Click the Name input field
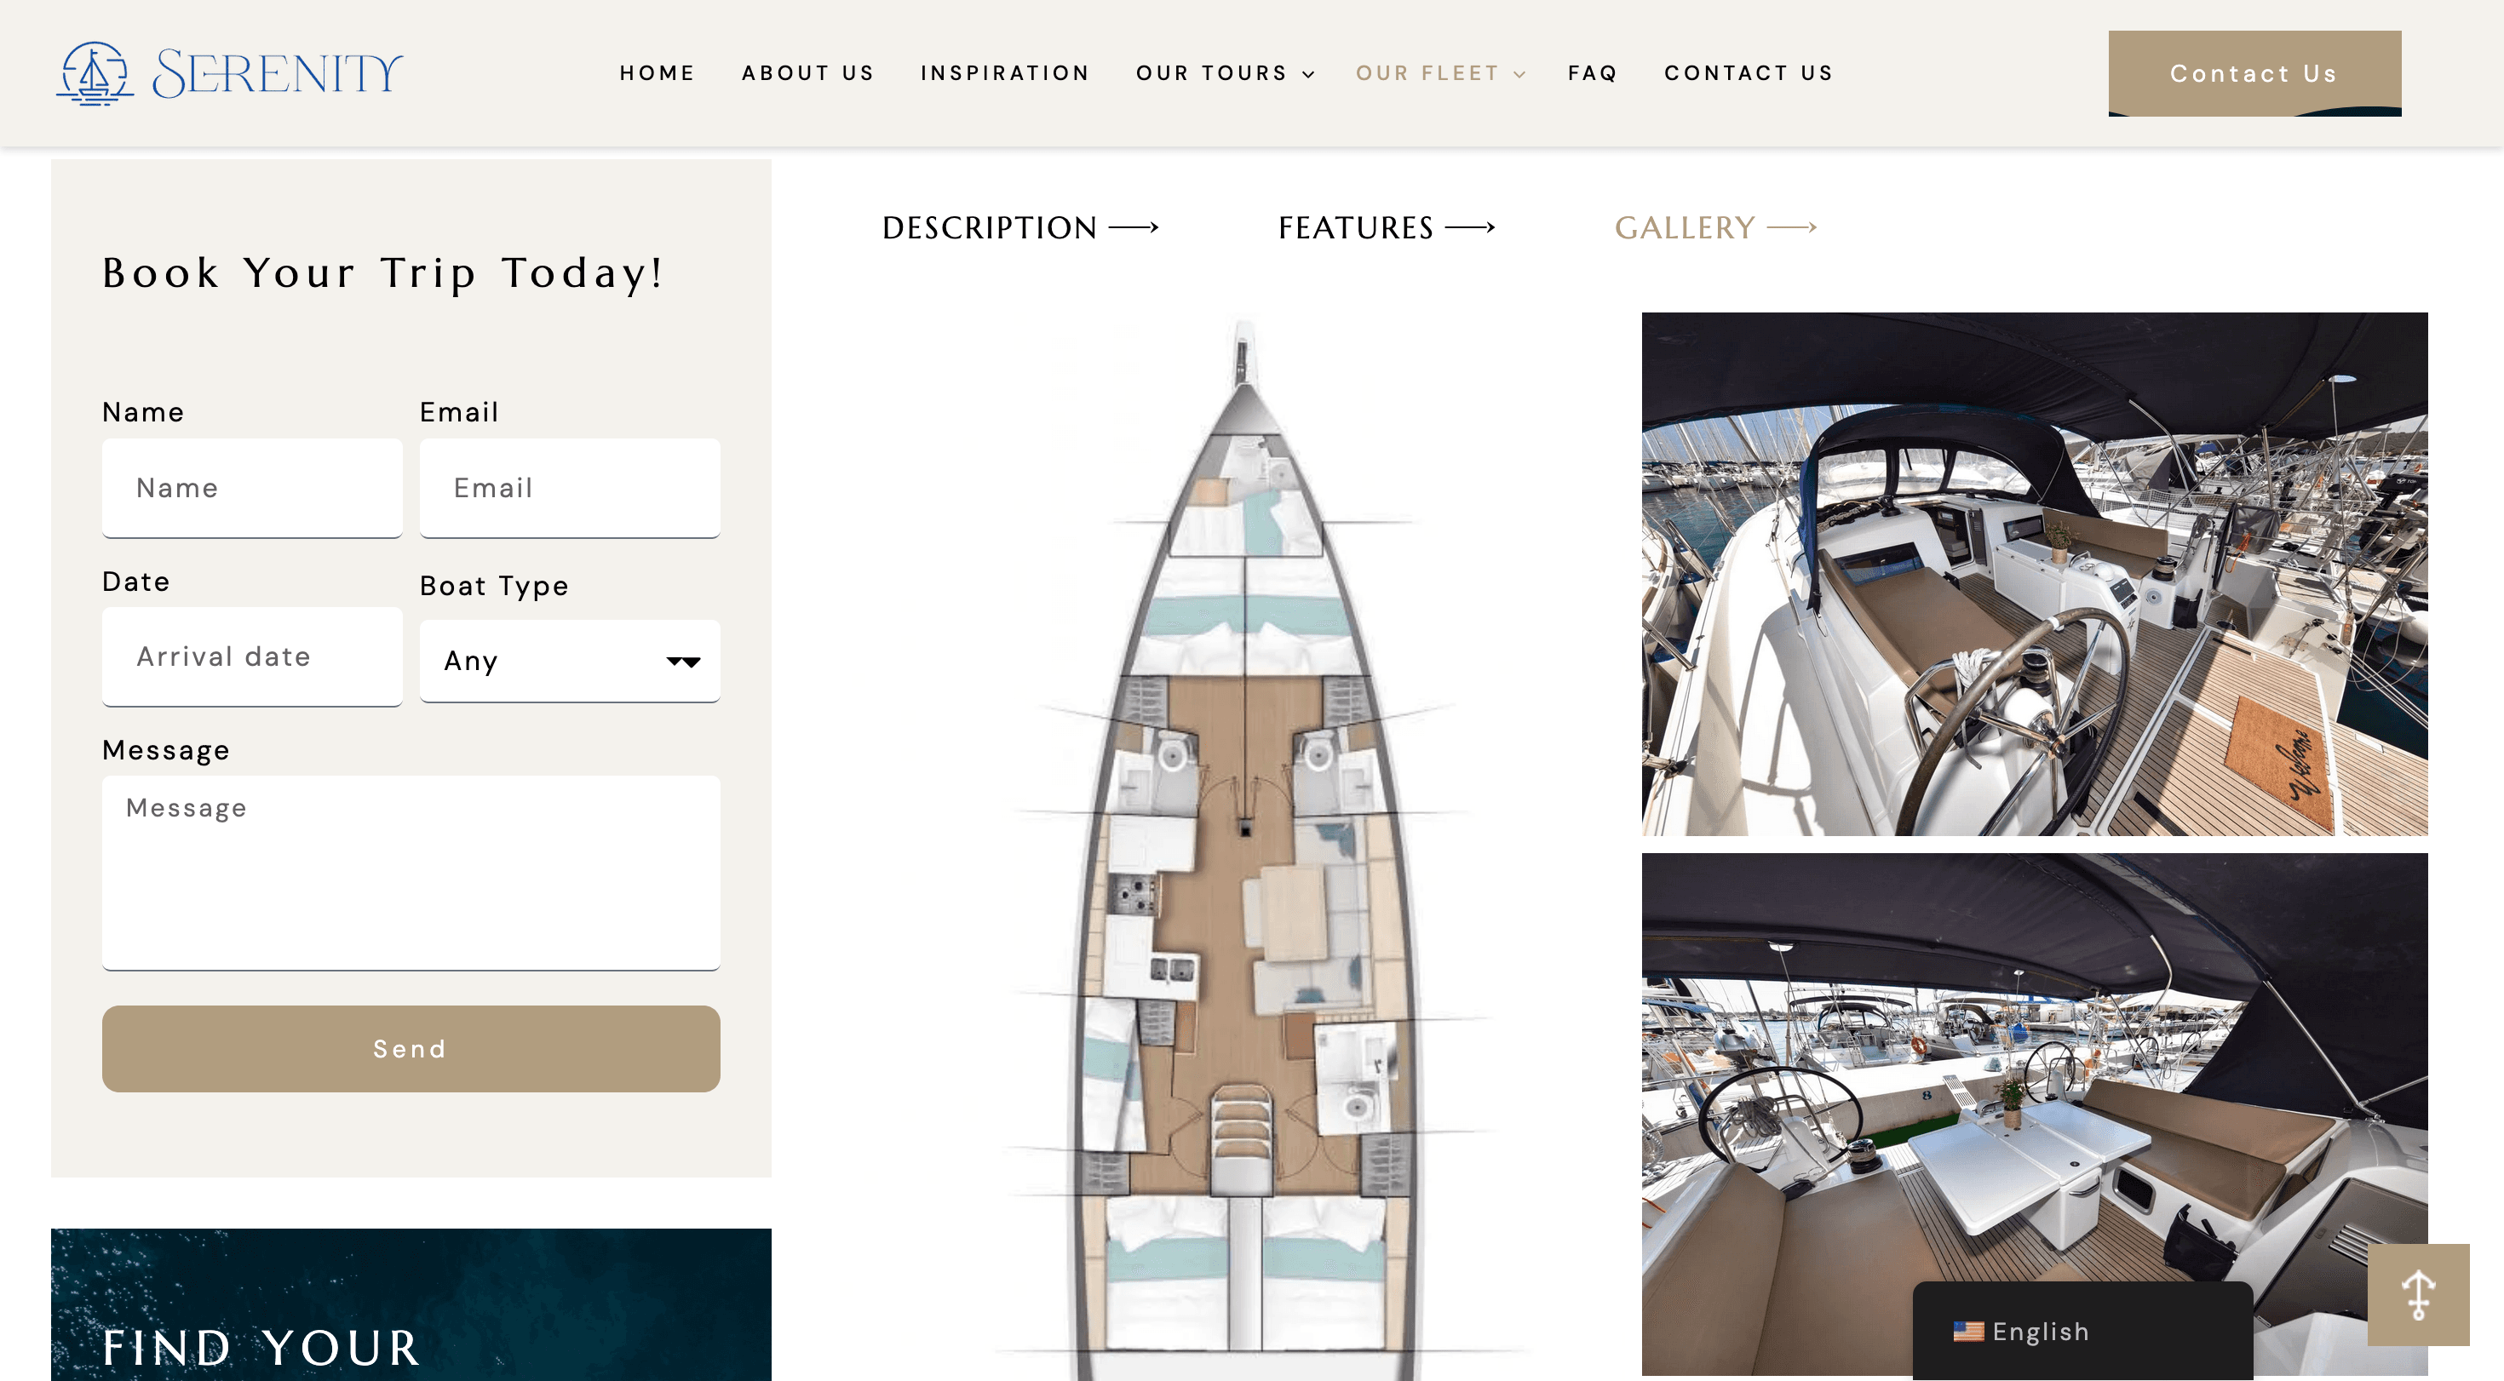Viewport: 2504px width, 1381px height. (x=252, y=488)
